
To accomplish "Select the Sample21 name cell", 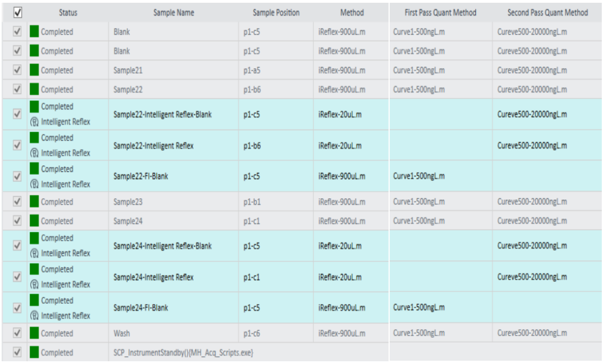I will click(173, 70).
